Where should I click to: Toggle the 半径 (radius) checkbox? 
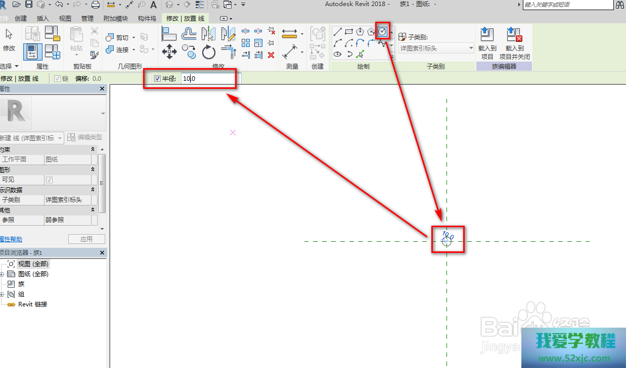[x=157, y=79]
